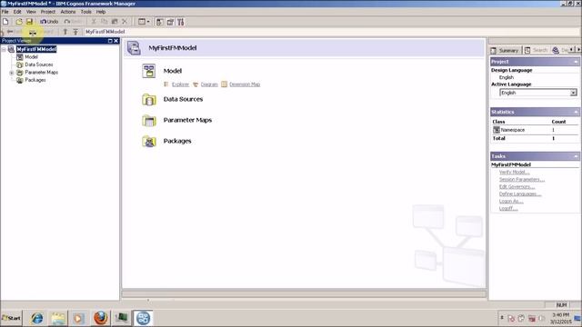Open the Tools menu
The width and height of the screenshot is (582, 327).
(x=85, y=12)
